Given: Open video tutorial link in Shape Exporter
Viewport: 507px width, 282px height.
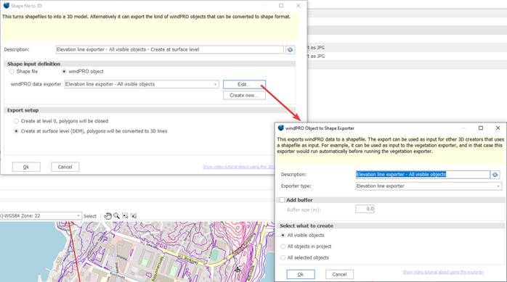Looking at the screenshot, I should (x=443, y=272).
